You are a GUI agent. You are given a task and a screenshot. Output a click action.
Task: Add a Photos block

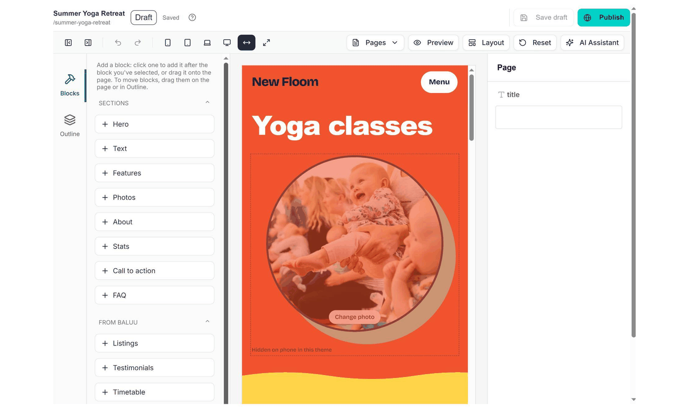pyautogui.click(x=155, y=197)
